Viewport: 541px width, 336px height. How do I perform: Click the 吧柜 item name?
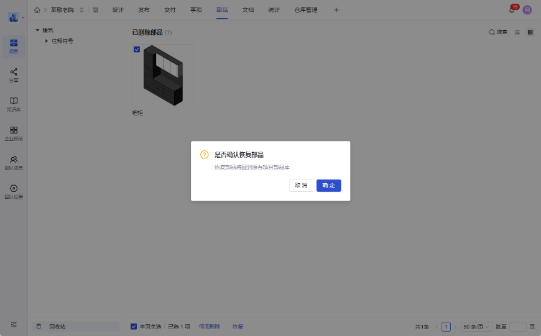[x=137, y=113]
